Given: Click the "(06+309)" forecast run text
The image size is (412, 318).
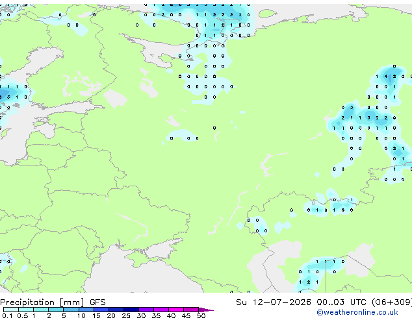Looking at the screenshot, I should [x=391, y=302].
